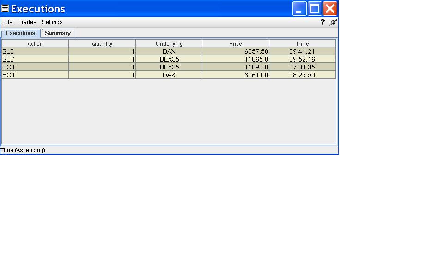Select the price 6057.50 cell
Screen dimensions: 437x260
coord(236,51)
